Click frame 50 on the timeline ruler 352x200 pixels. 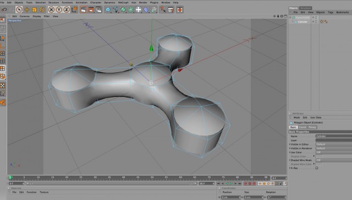point(152,178)
